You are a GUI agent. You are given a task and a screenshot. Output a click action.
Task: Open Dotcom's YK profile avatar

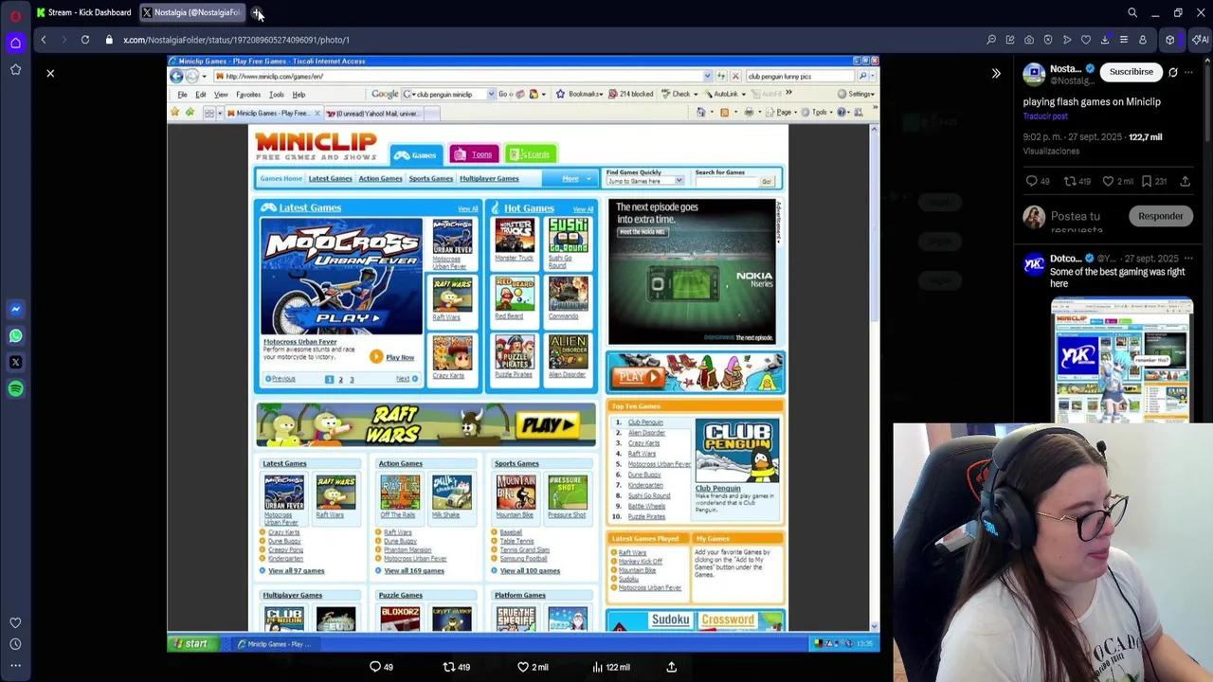pyautogui.click(x=1034, y=266)
